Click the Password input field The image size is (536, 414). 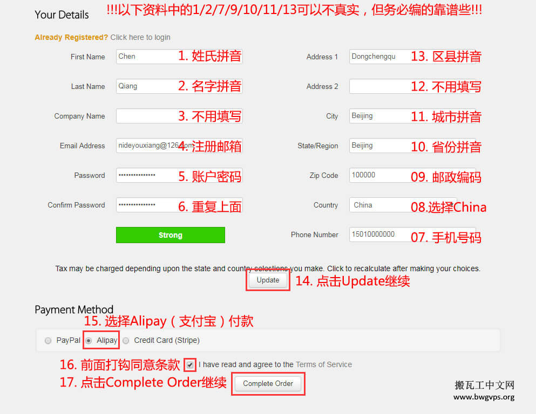179,175
